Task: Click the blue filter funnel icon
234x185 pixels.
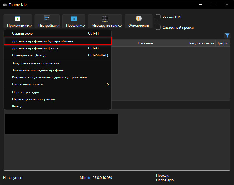Action: click(227, 36)
